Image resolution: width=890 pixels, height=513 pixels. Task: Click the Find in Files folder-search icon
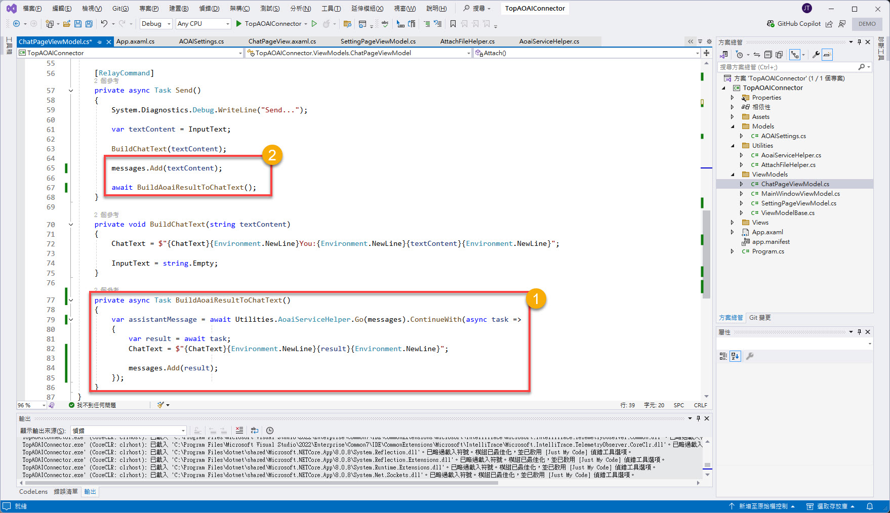pyautogui.click(x=347, y=24)
